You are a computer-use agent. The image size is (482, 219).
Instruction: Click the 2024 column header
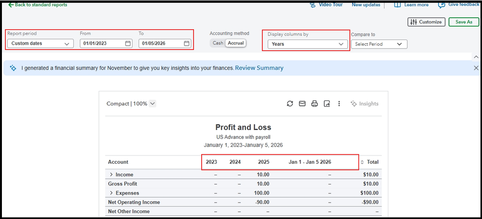[x=235, y=162]
